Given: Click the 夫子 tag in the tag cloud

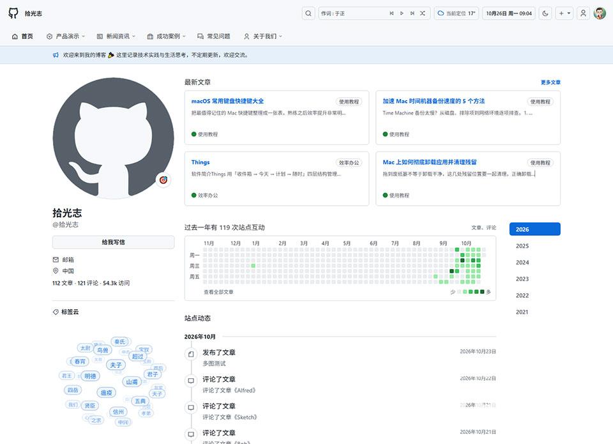Looking at the screenshot, I should (116, 365).
